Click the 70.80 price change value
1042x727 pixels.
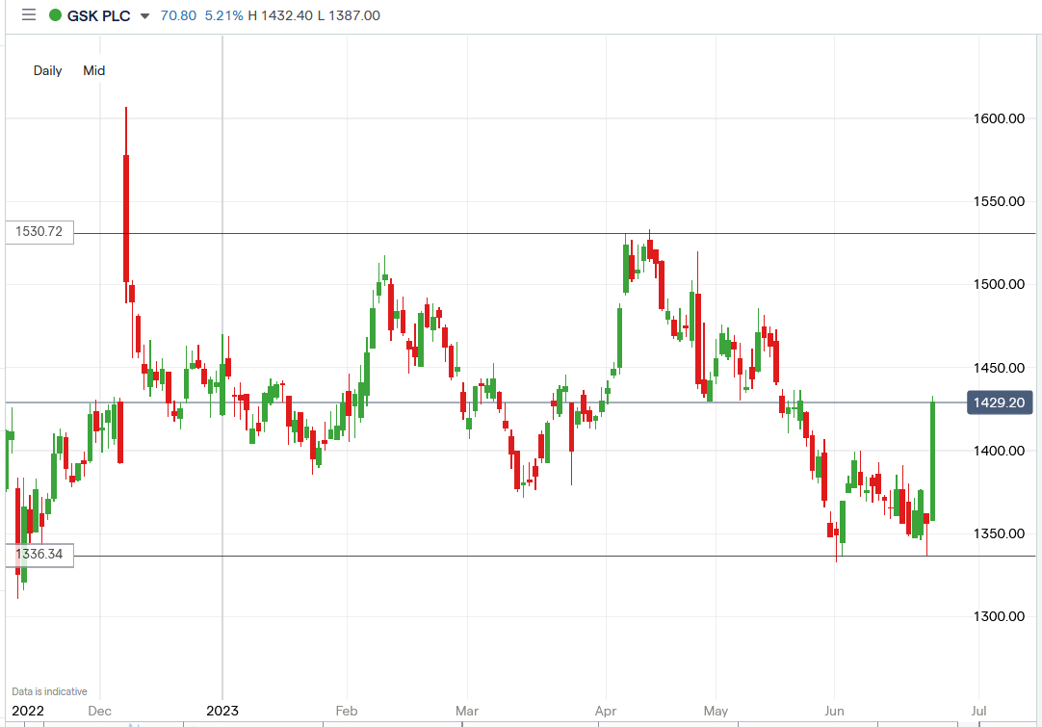click(179, 15)
